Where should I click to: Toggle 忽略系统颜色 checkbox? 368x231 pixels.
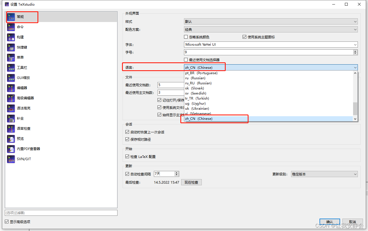click(x=186, y=37)
